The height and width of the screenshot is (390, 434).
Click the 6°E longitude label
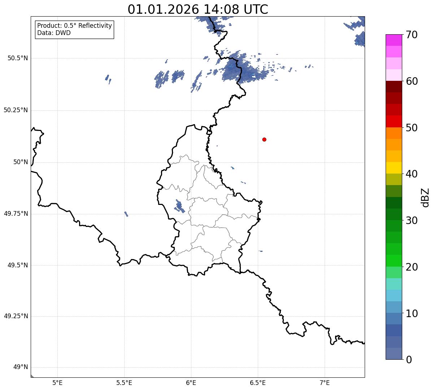coord(191,382)
